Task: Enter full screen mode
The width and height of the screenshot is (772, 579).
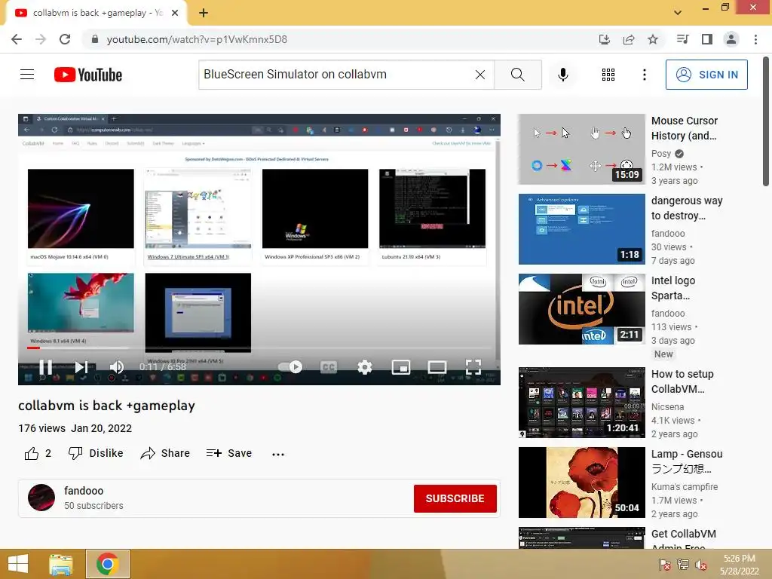Action: (473, 367)
